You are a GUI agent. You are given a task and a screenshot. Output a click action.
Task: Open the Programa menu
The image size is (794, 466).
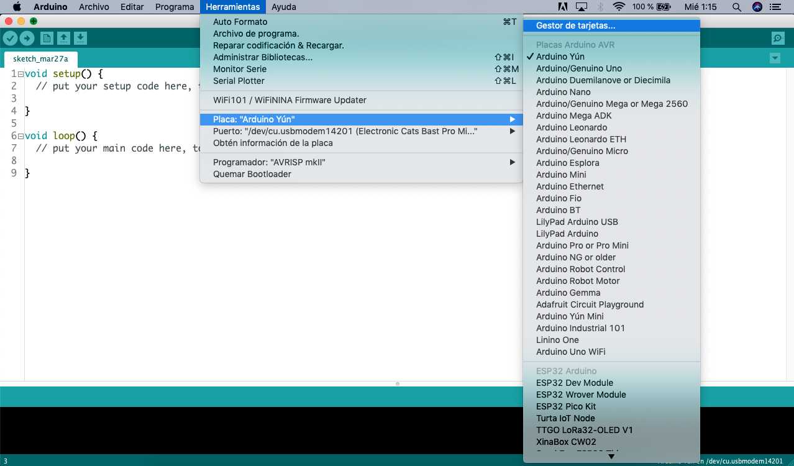(x=175, y=7)
